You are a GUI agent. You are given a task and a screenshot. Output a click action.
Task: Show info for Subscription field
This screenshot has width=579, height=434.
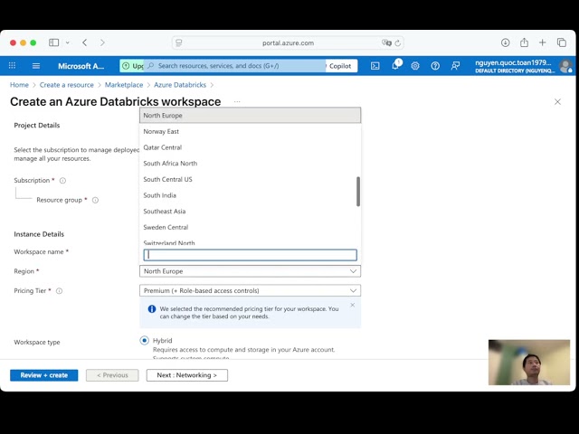click(62, 181)
